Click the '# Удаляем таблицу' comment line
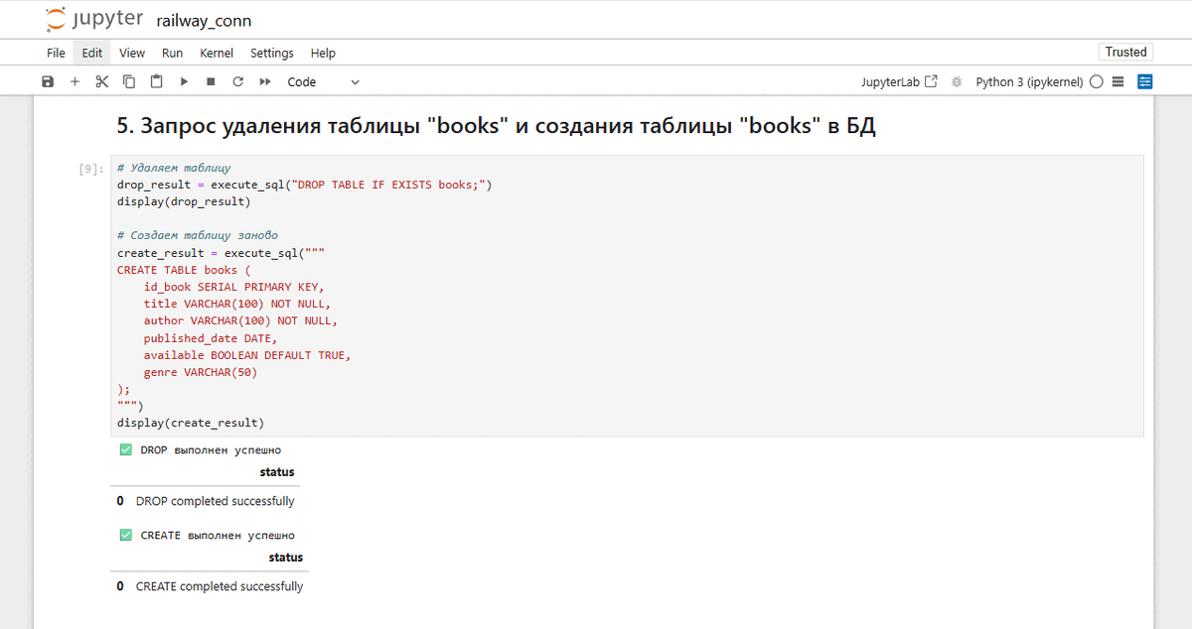Image resolution: width=1192 pixels, height=629 pixels. tap(174, 168)
